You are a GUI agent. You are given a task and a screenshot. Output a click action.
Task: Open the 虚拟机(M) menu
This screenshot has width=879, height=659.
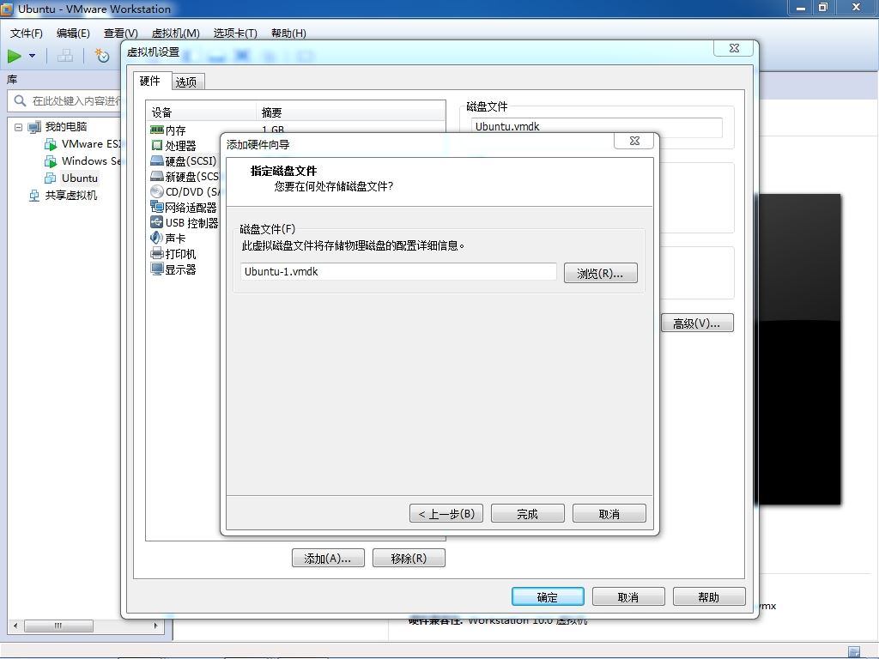pos(175,33)
